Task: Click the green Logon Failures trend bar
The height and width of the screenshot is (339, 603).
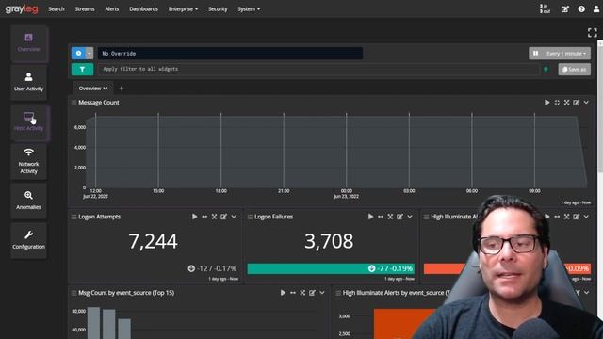Action: click(331, 268)
